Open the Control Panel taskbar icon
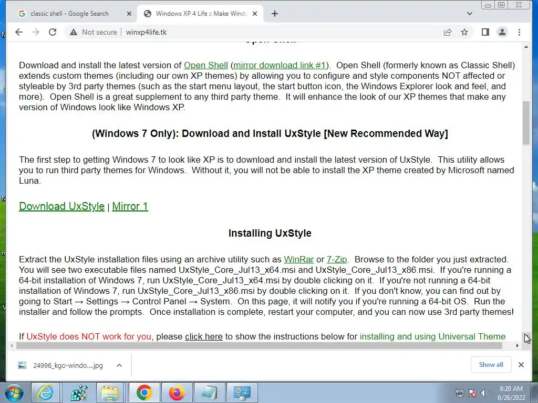This screenshot has height=403, width=538. pos(242,393)
